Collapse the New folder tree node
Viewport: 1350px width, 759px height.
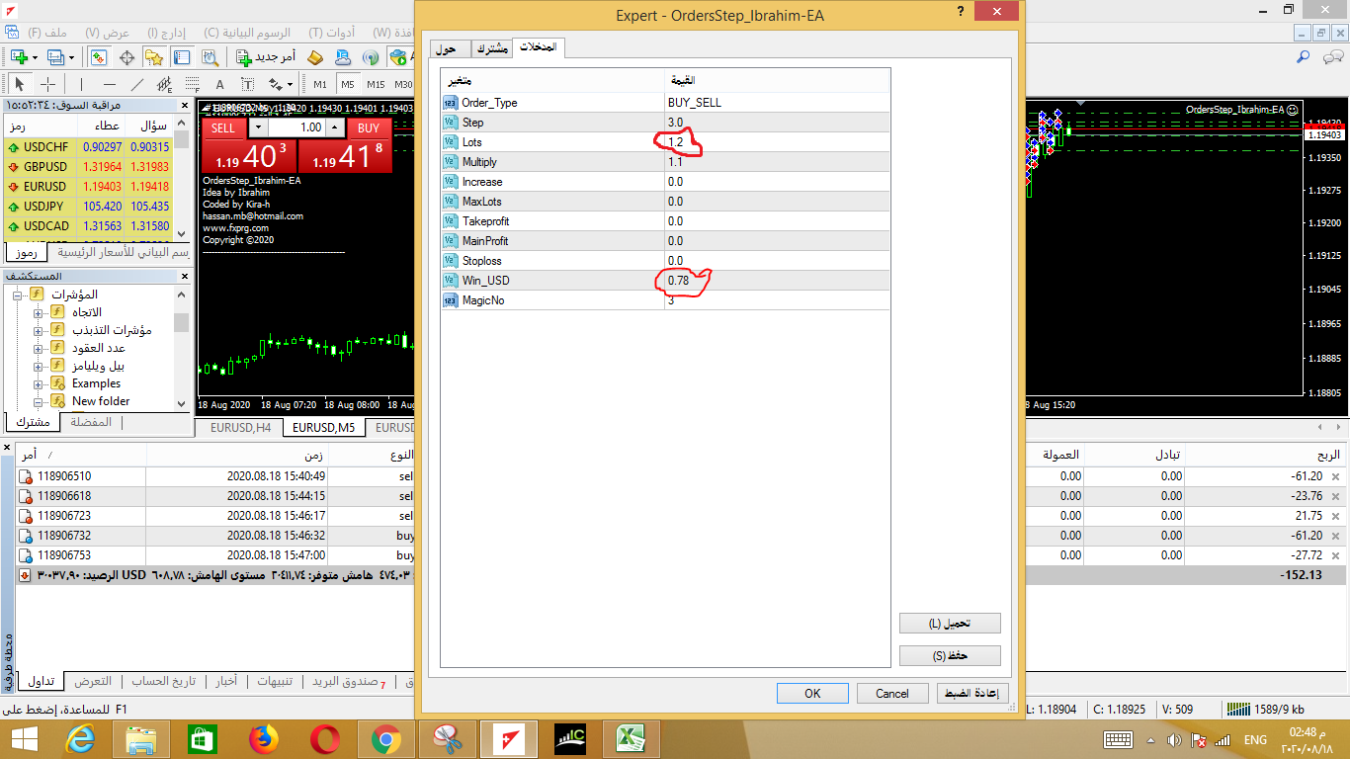point(39,401)
